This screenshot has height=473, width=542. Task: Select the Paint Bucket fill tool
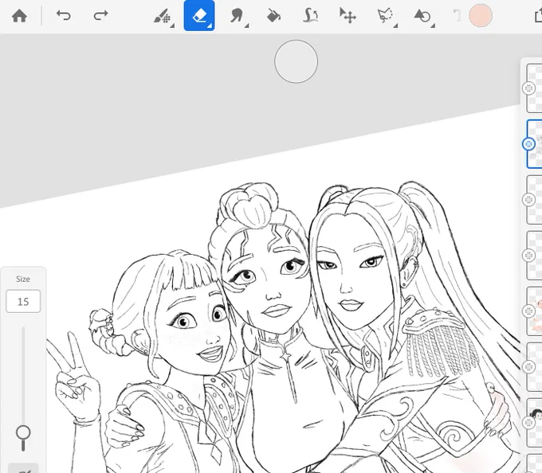pyautogui.click(x=273, y=16)
